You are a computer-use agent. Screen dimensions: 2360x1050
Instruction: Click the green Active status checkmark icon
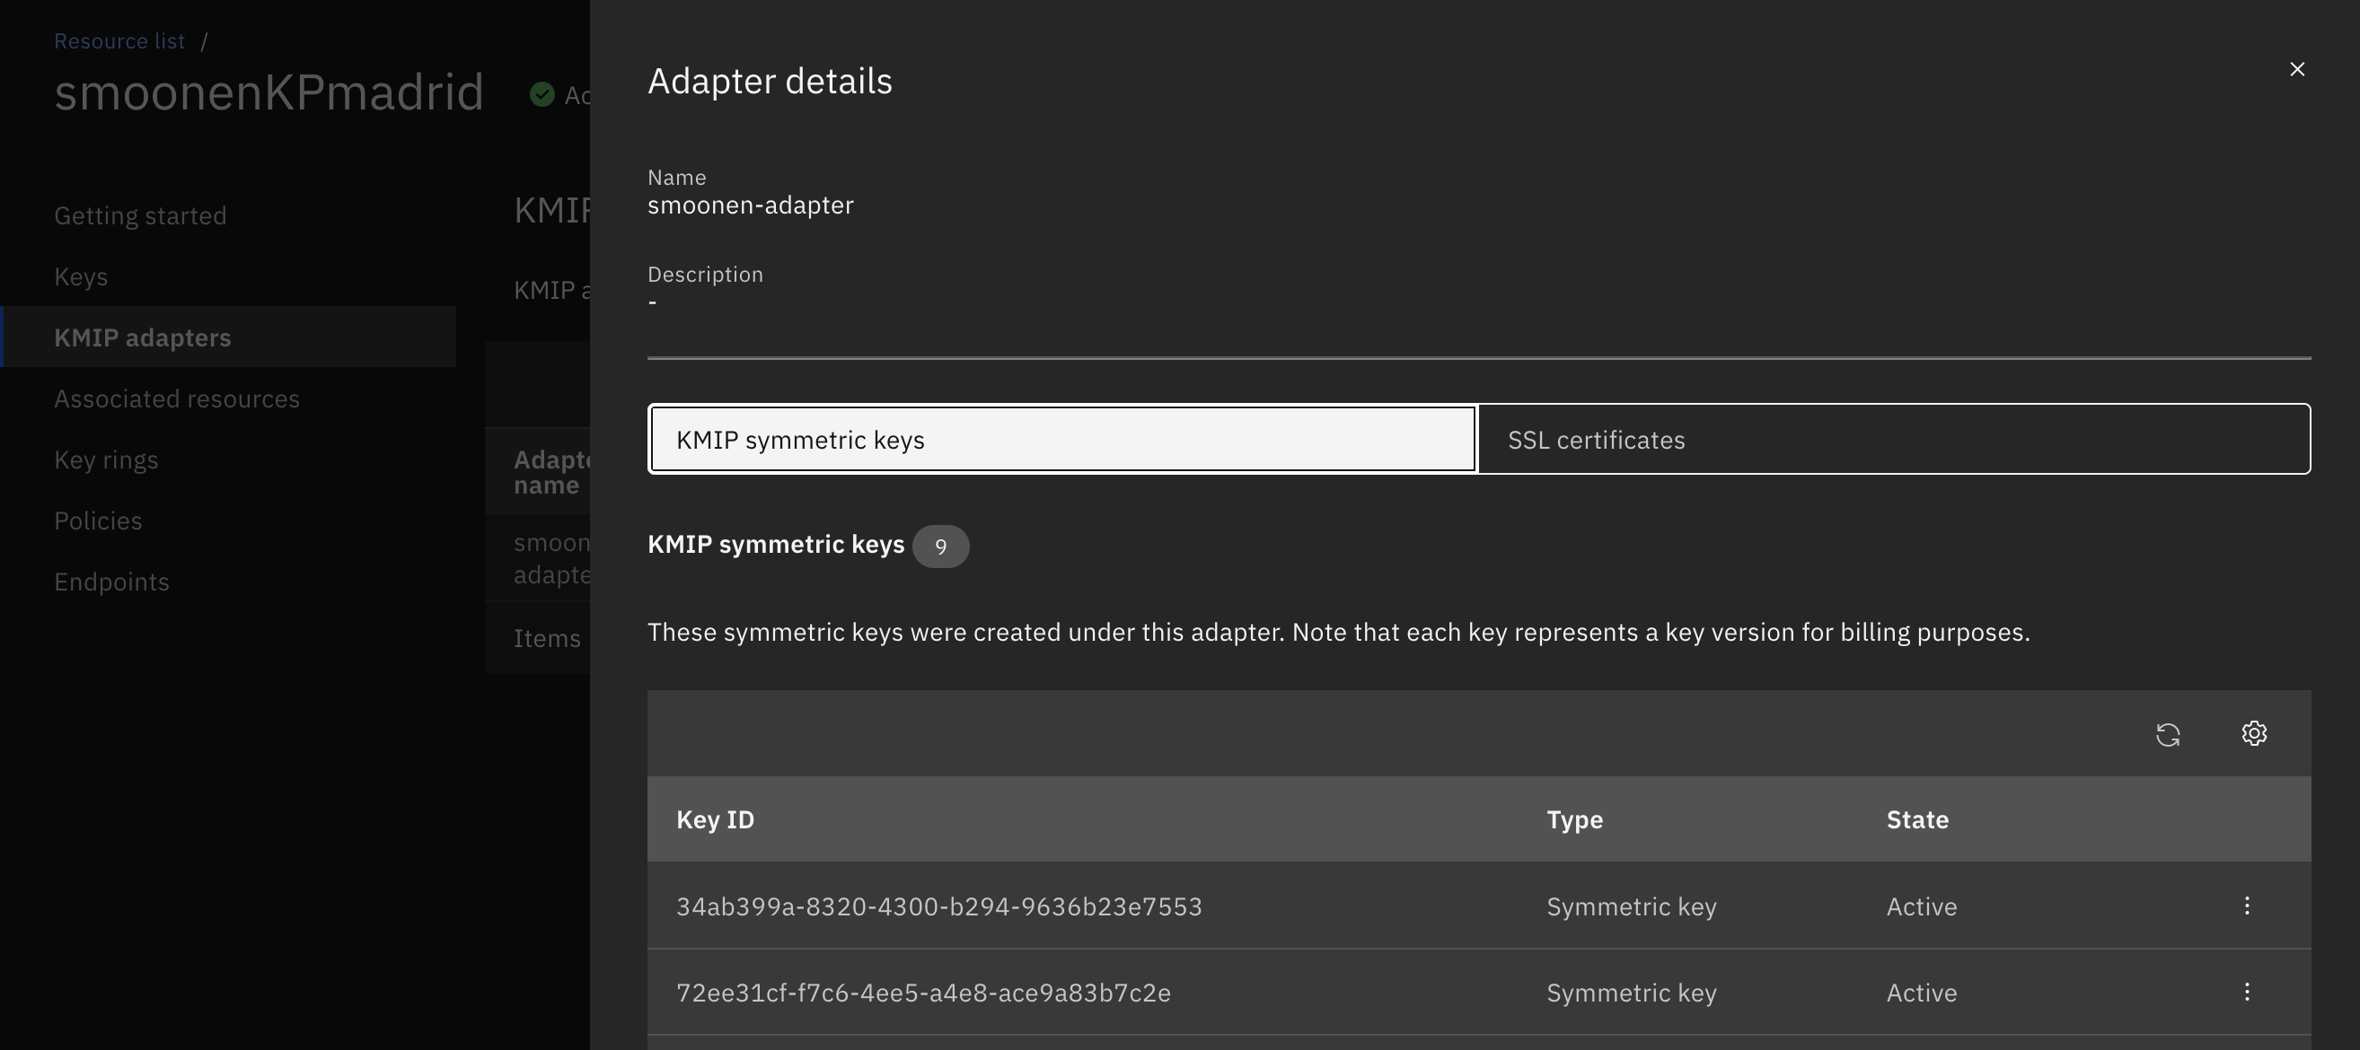(x=542, y=95)
